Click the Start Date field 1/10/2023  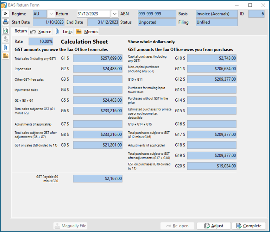point(48,22)
